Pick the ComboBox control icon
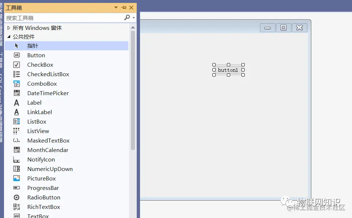Screen dimensions: 352x218 tap(17, 84)
